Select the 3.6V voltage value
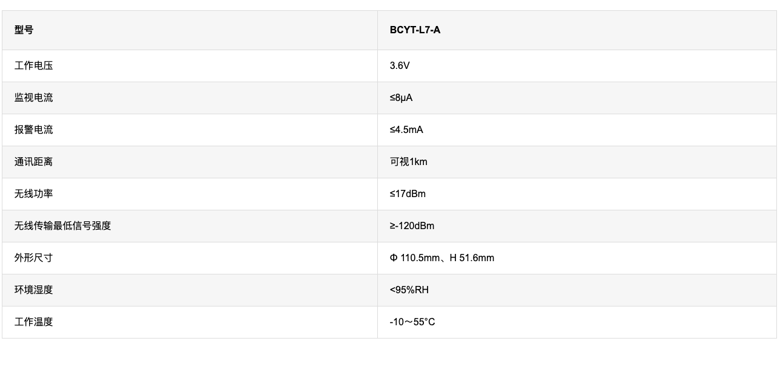 (400, 65)
